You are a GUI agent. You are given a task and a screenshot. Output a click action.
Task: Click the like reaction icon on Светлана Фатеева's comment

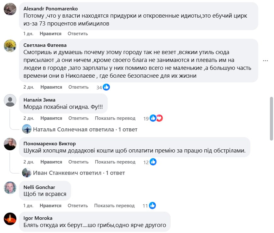[106, 87]
